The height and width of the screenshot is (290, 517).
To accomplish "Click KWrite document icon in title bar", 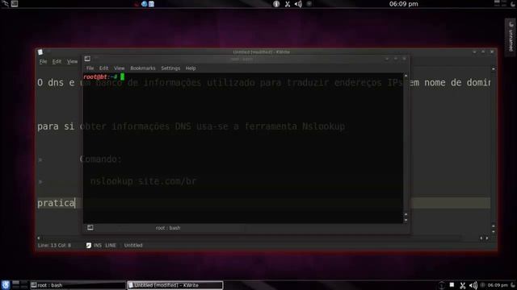I will 40,52.
